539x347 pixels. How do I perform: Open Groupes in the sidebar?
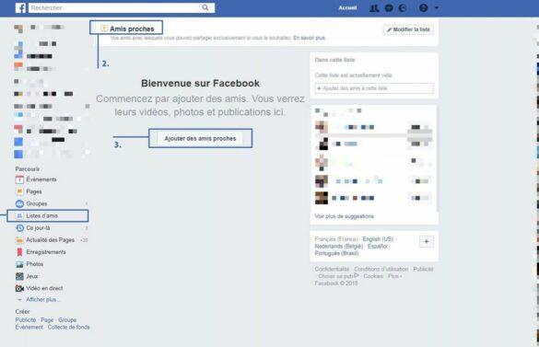[x=37, y=203]
